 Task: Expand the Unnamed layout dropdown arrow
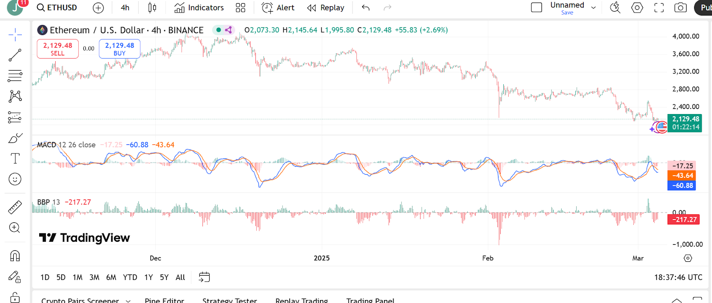(593, 8)
